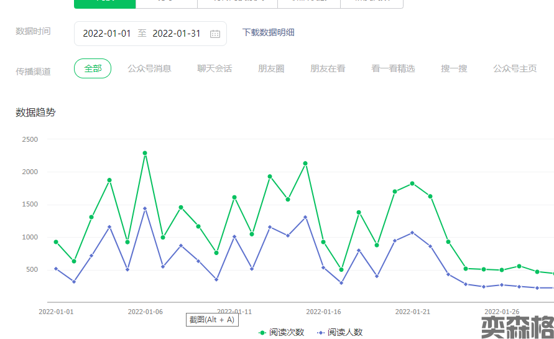The height and width of the screenshot is (339, 554).
Task: Open the calendar icon in date range
Action: (x=215, y=34)
